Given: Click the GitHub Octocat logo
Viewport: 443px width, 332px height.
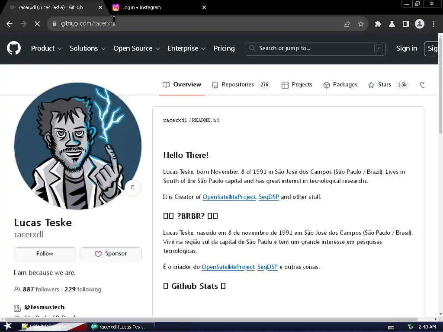Looking at the screenshot, I should (x=14, y=48).
